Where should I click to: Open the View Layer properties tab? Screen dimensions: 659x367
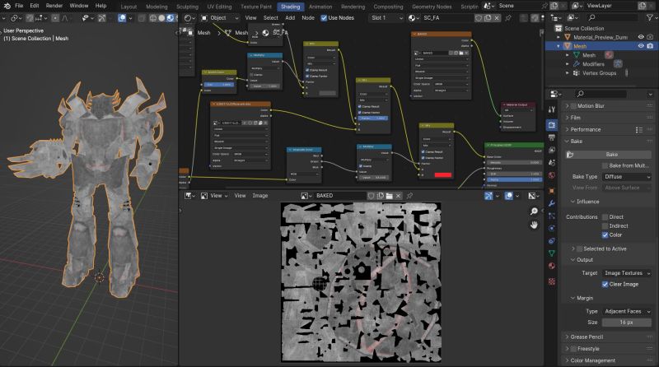coord(552,150)
